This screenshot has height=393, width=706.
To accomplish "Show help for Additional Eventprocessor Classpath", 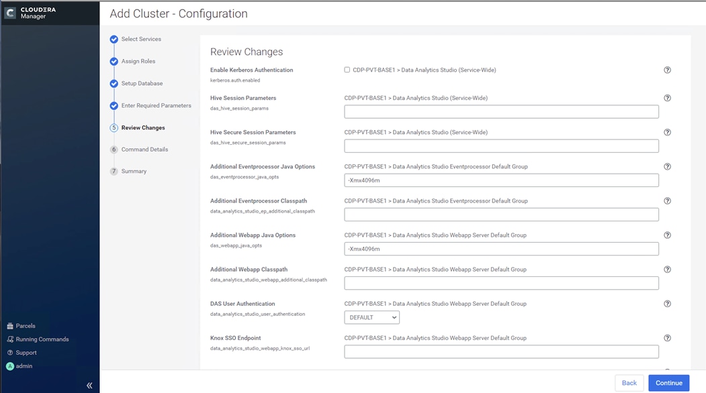I will pos(667,201).
